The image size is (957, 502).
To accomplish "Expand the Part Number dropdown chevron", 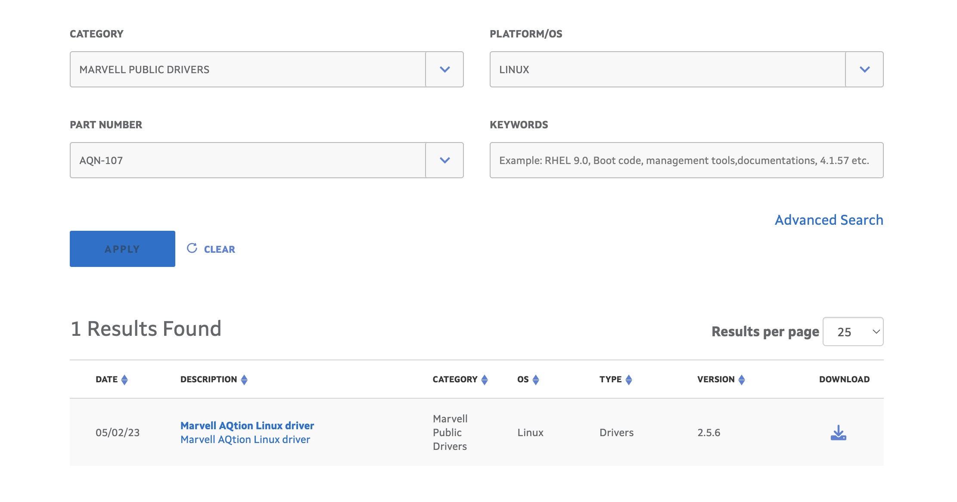I will pos(444,160).
